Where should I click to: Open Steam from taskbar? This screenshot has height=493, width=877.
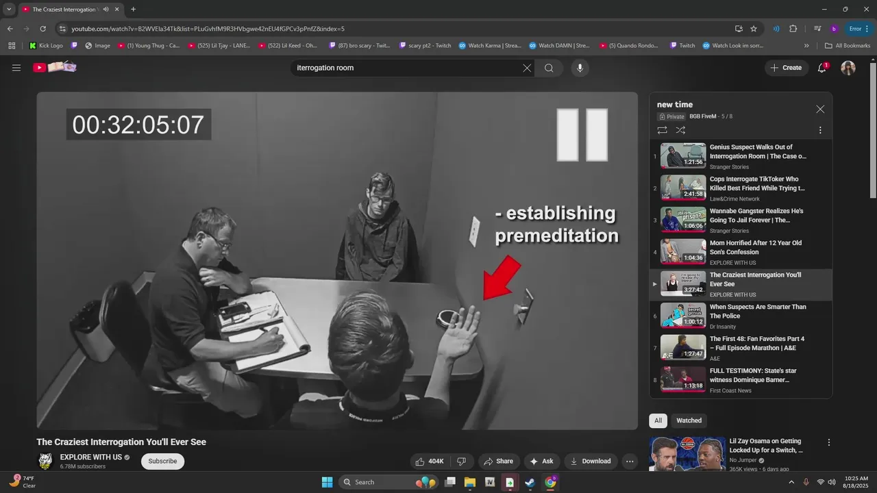(x=530, y=482)
